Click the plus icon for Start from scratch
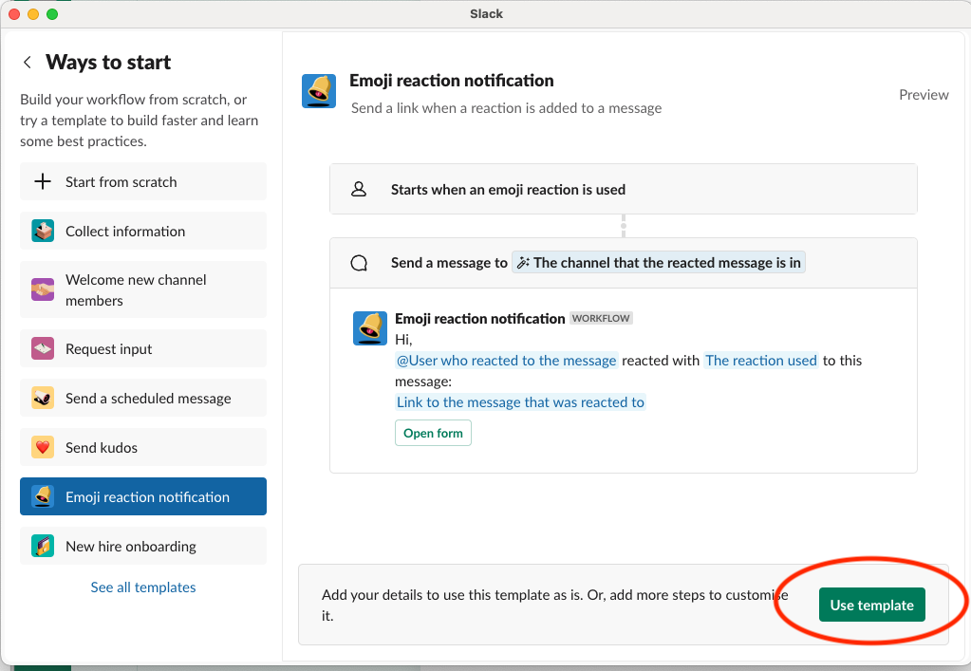The image size is (971, 671). 43,181
